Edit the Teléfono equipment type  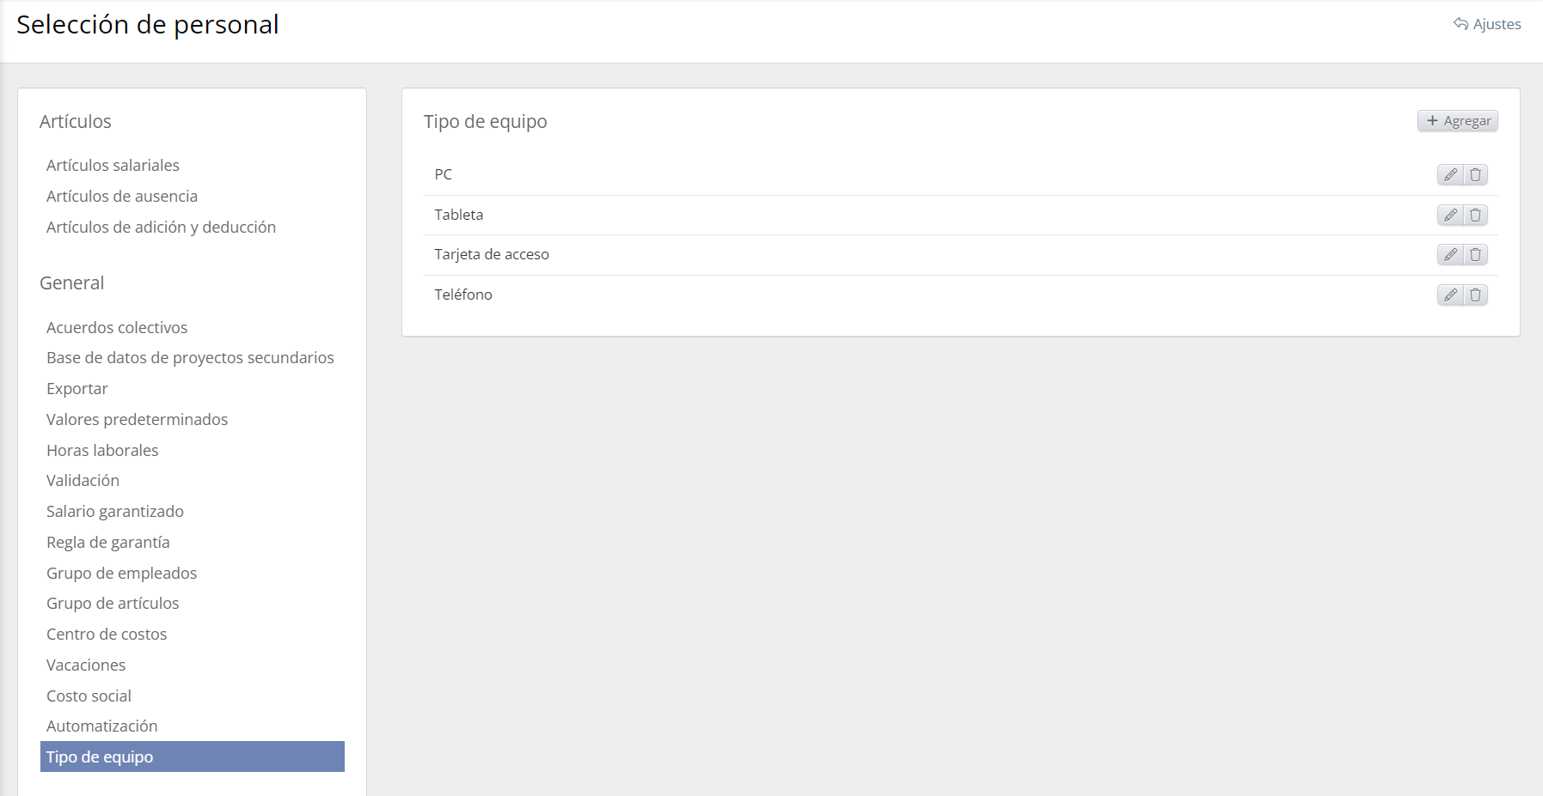[x=1450, y=295]
